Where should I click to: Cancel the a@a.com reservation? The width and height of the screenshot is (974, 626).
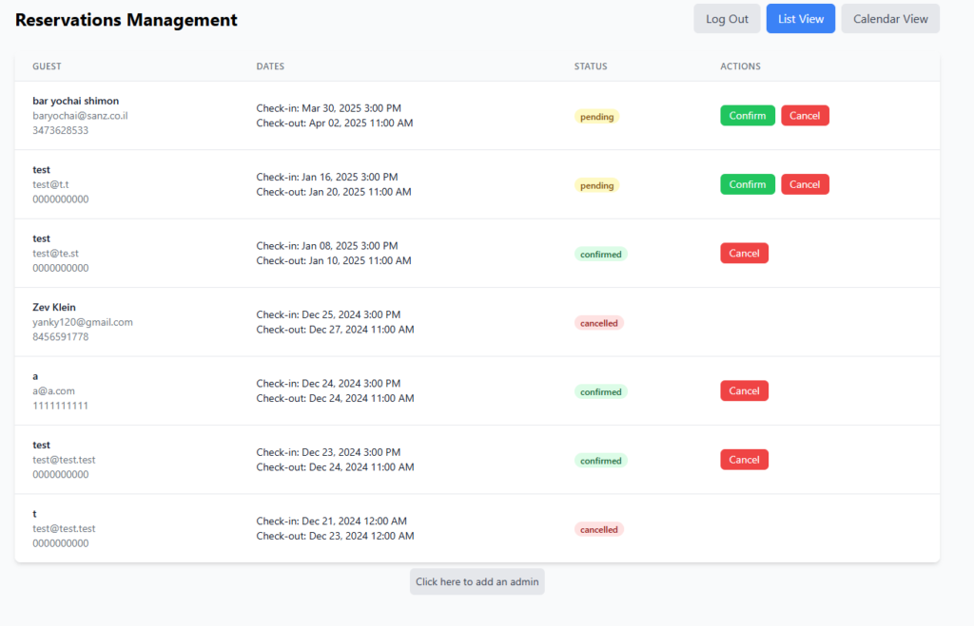pyautogui.click(x=744, y=391)
